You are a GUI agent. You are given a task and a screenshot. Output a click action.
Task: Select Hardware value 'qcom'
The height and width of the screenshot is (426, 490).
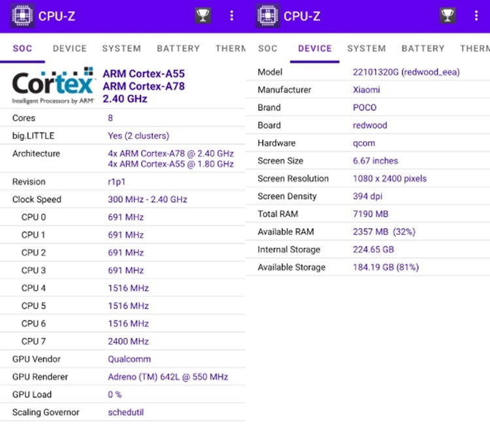pyautogui.click(x=364, y=143)
